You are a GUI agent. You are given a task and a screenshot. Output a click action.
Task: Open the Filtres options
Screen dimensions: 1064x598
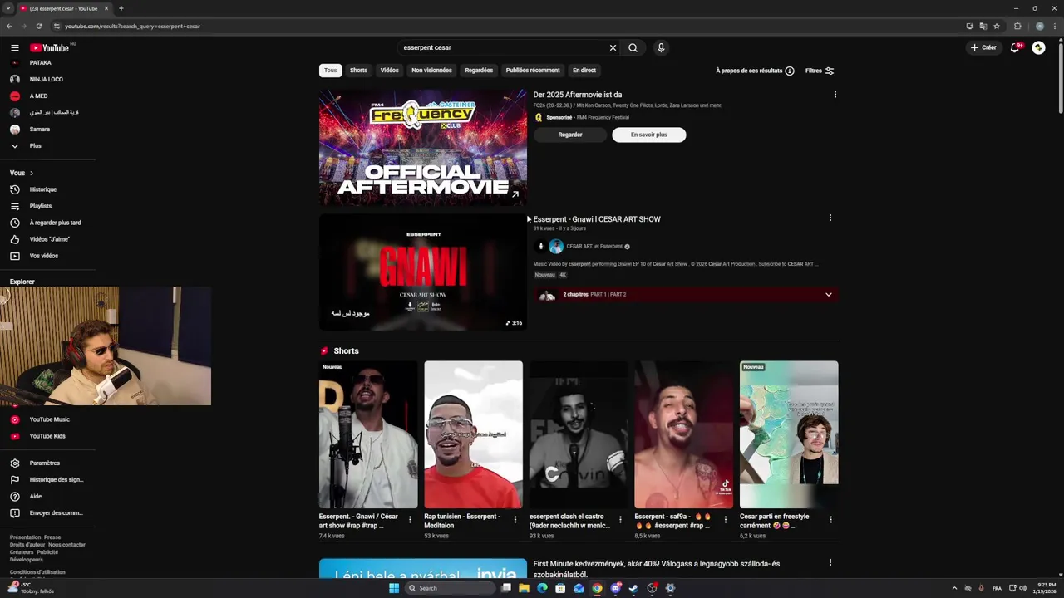[x=820, y=71]
